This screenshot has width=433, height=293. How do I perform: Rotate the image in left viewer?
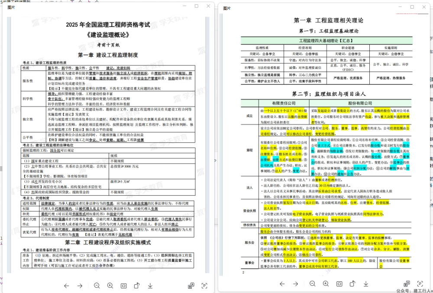point(137,286)
